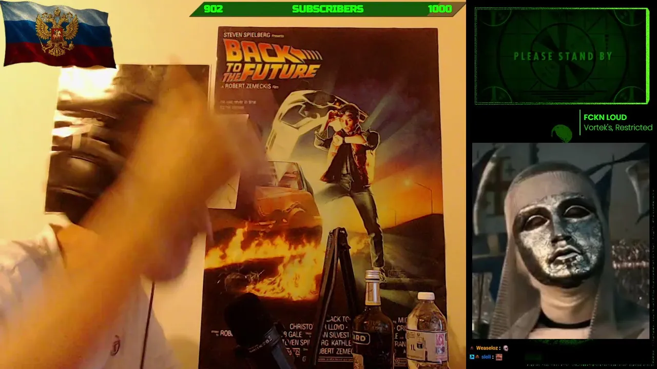This screenshot has width=657, height=369.
Task: Click the sloli username in chat
Action: [x=486, y=357]
